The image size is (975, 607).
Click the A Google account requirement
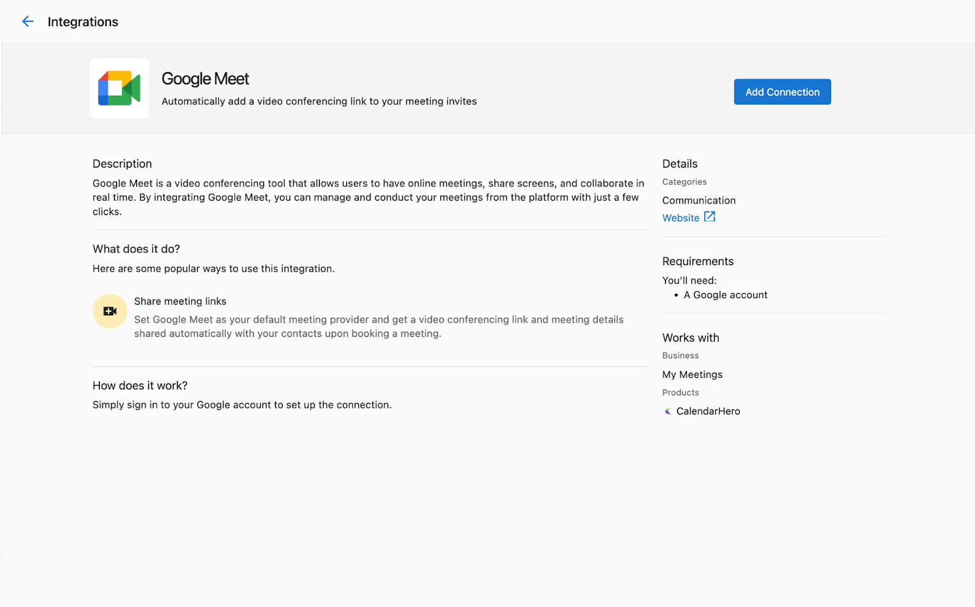click(x=725, y=295)
